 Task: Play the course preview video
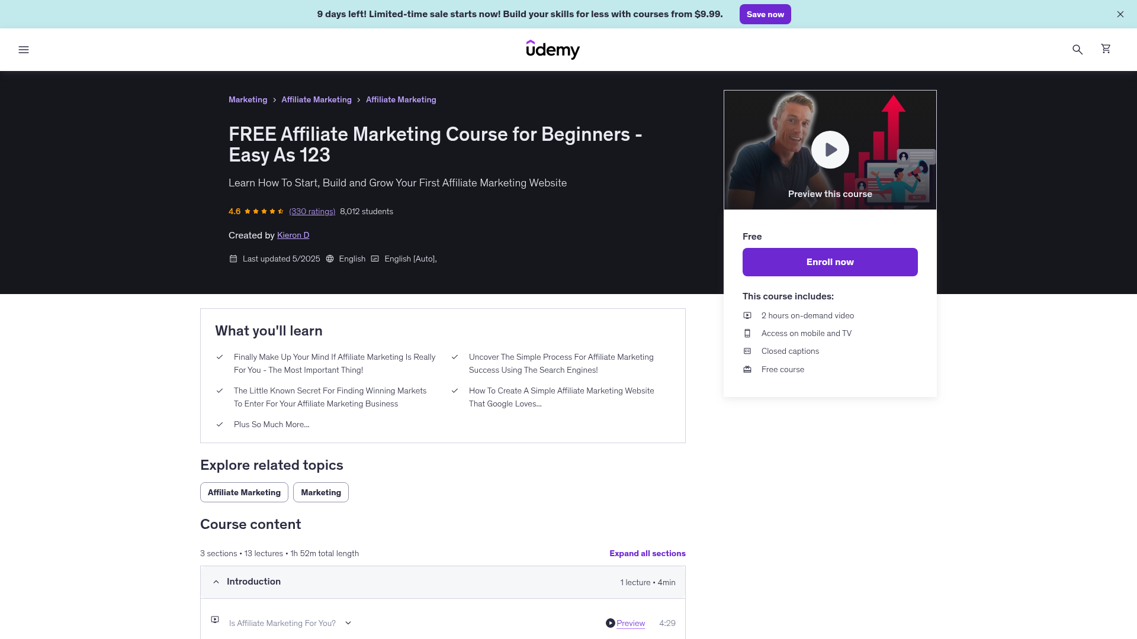tap(830, 150)
